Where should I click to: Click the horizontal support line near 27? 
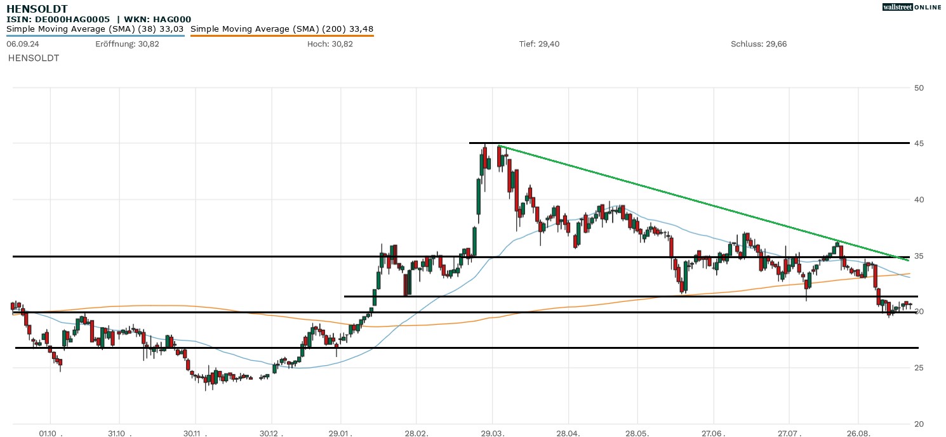(467, 348)
